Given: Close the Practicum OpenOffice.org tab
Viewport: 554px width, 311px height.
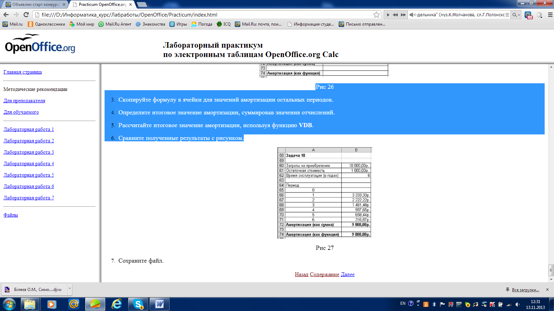Looking at the screenshot, I should point(131,4).
